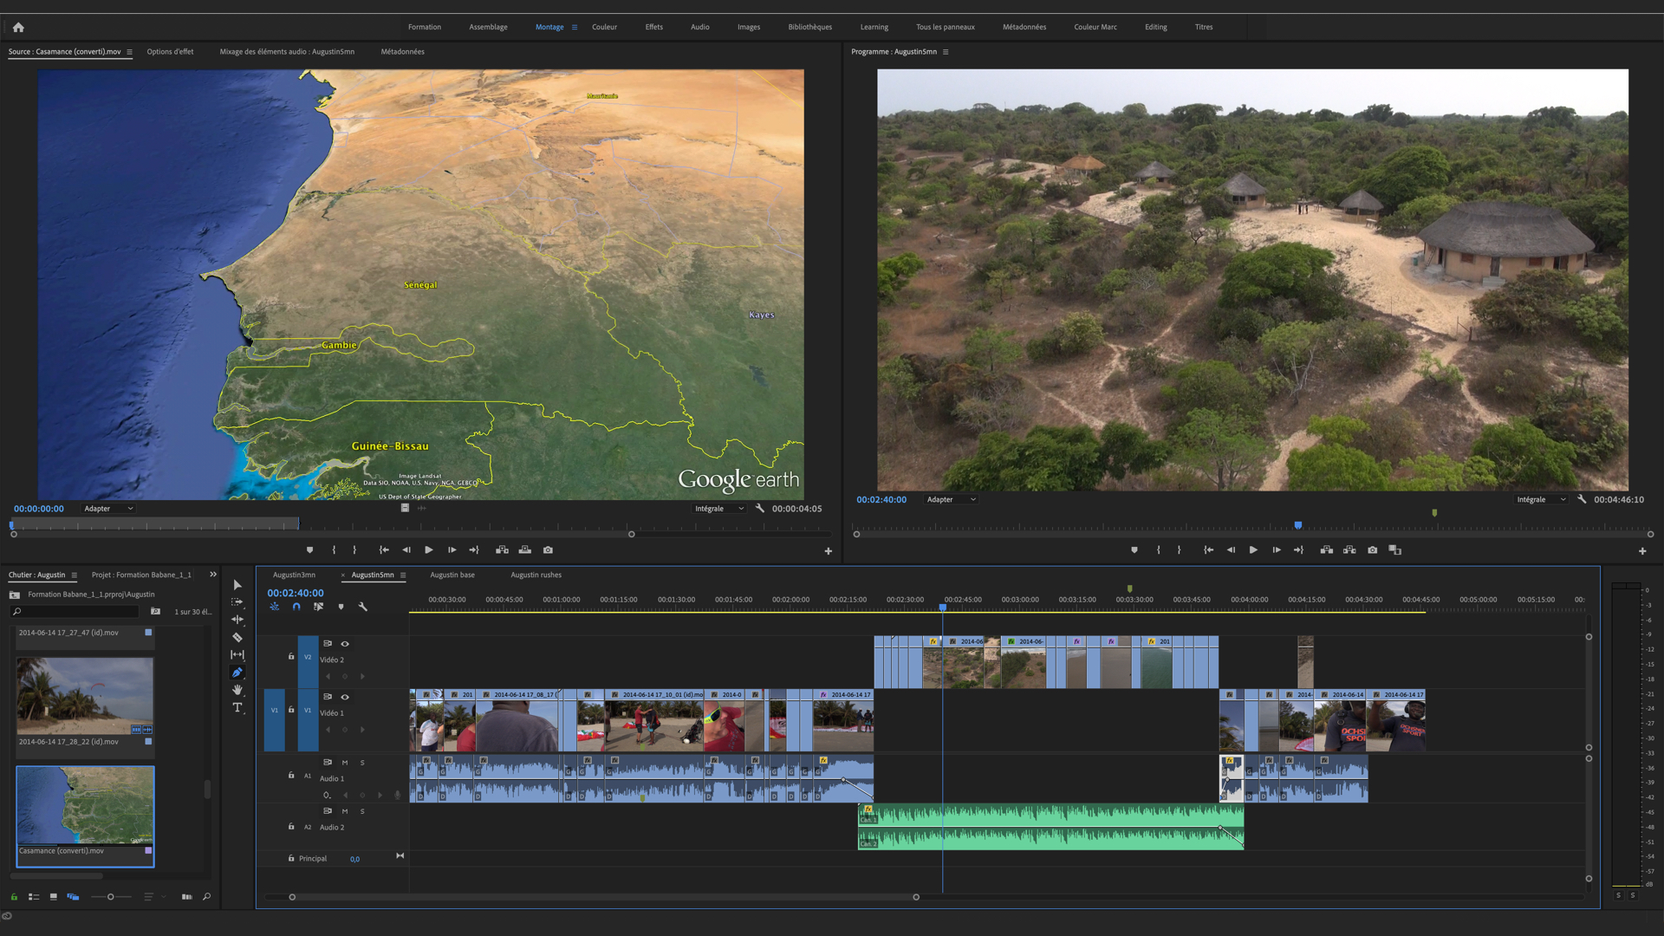Image resolution: width=1664 pixels, height=936 pixels.
Task: Select the Hand tool
Action: 237,690
